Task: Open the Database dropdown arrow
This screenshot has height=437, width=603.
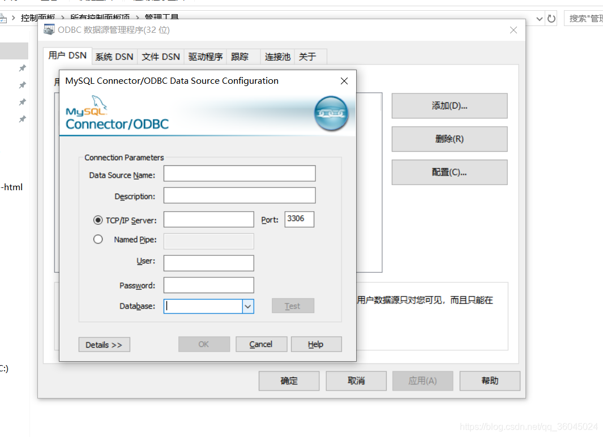Action: 248,306
